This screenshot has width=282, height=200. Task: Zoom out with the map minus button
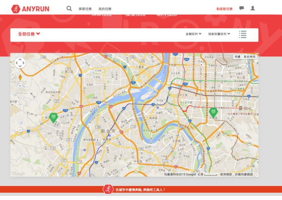pos(20,130)
